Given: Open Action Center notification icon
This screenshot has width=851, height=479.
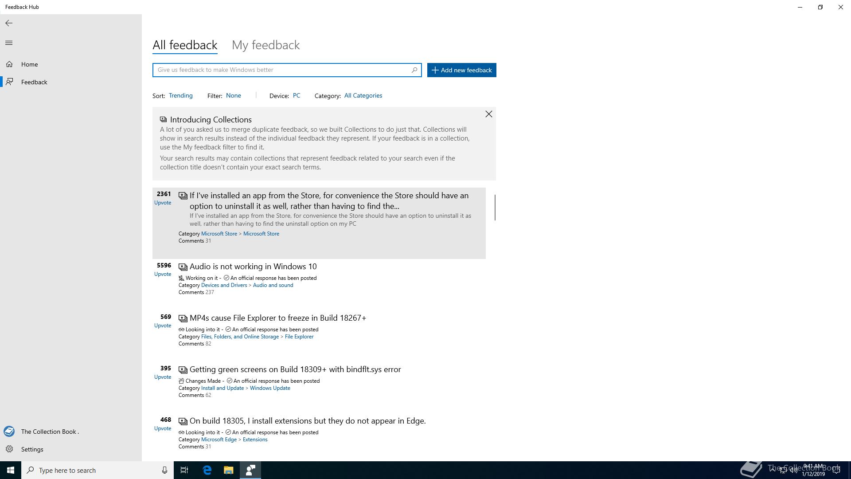Looking at the screenshot, I should point(836,470).
